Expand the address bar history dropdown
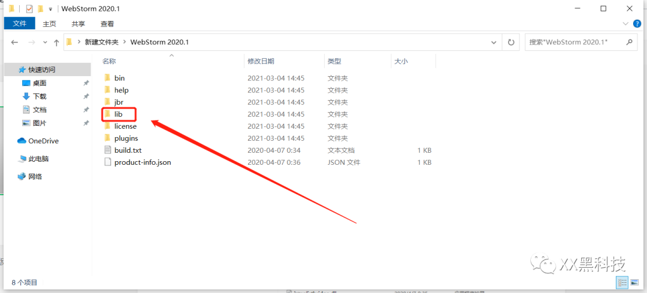Screen dimensions: 647x293 pos(494,42)
